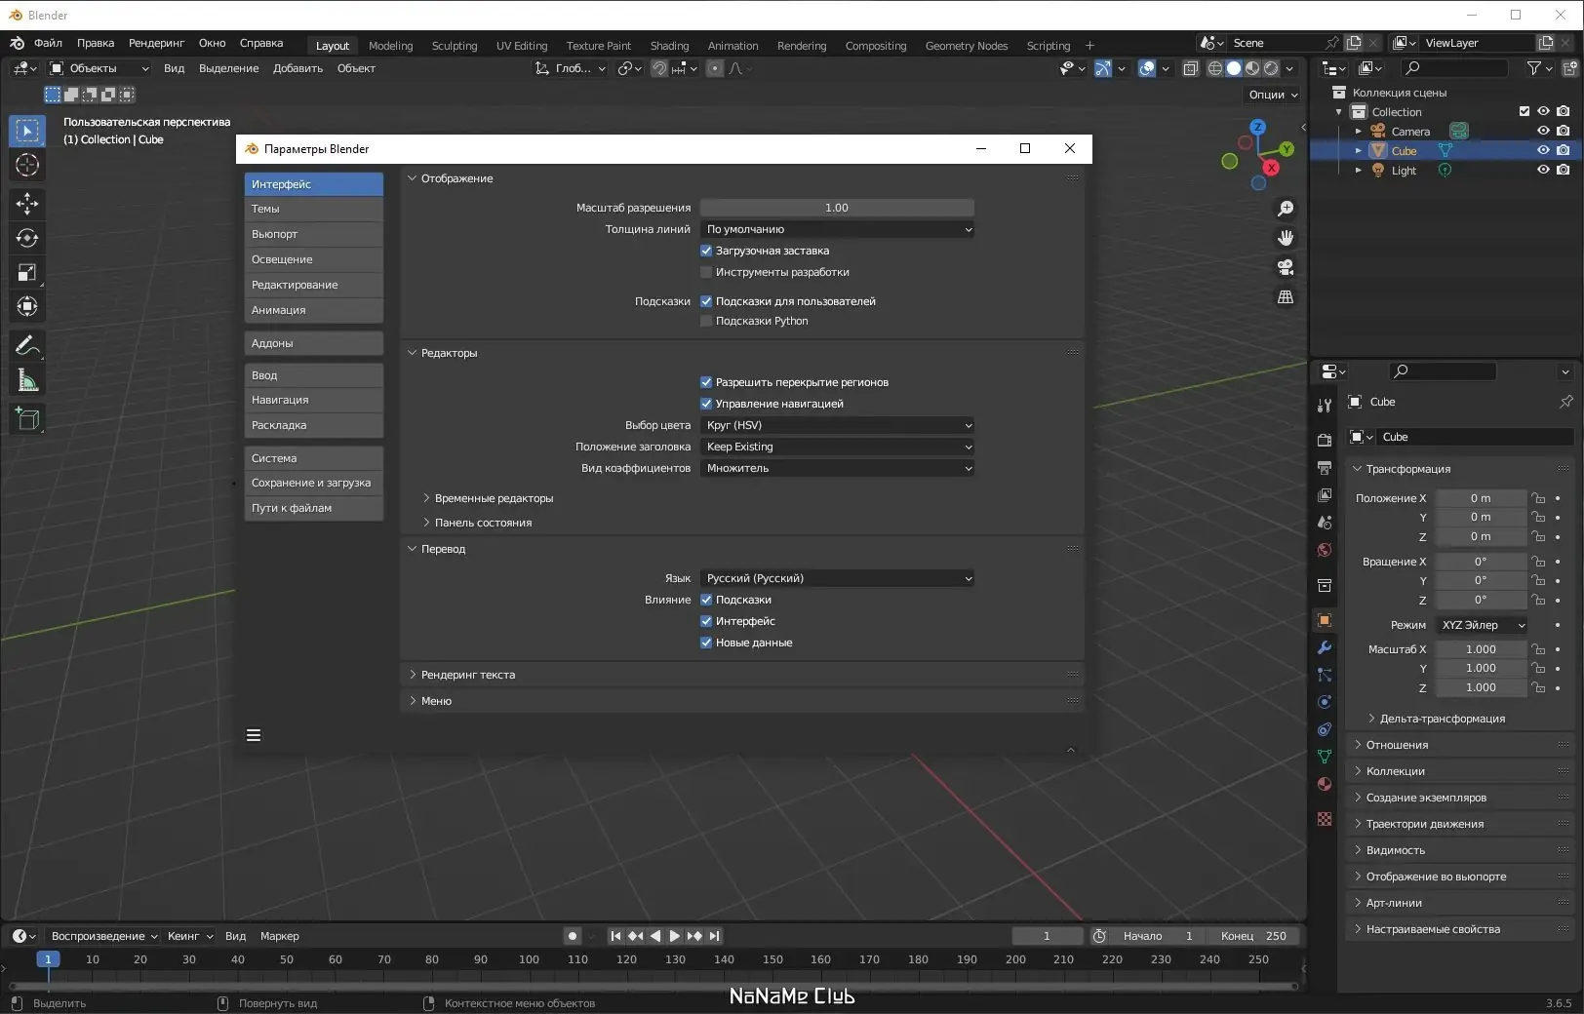Image resolution: width=1584 pixels, height=1014 pixels.
Task: Click the 3D cursor tool
Action: point(27,165)
